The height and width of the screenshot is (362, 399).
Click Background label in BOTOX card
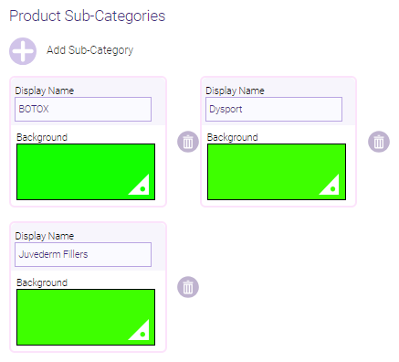point(42,137)
